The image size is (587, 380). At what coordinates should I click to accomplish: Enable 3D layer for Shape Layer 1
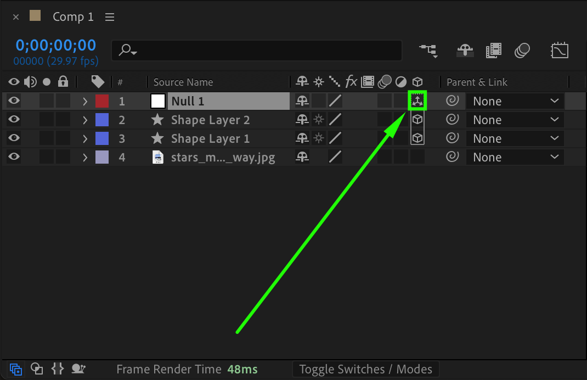point(417,138)
